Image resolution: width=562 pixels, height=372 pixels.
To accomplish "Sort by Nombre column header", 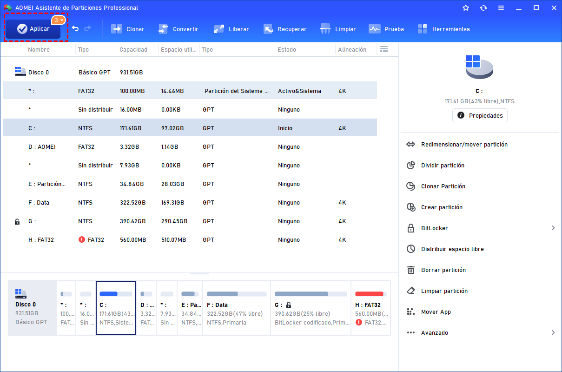I will pyautogui.click(x=39, y=50).
